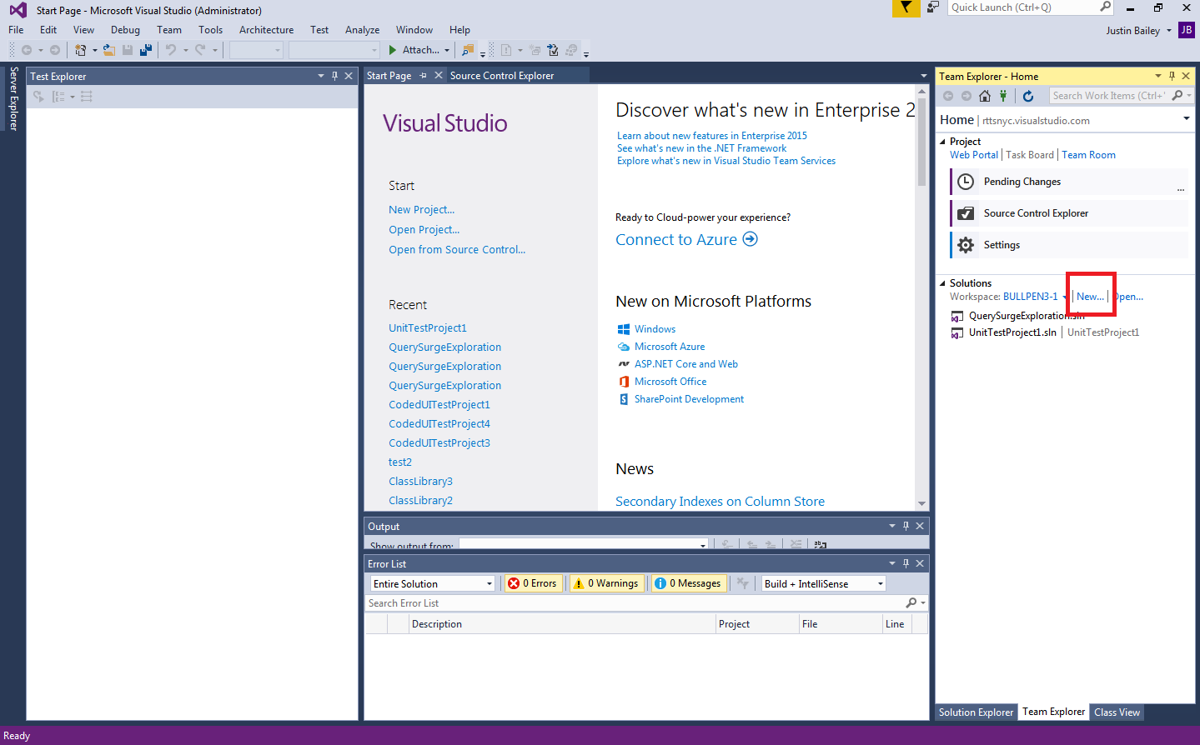Click Open from Source Control... link
Image resolution: width=1200 pixels, height=745 pixels.
click(457, 250)
